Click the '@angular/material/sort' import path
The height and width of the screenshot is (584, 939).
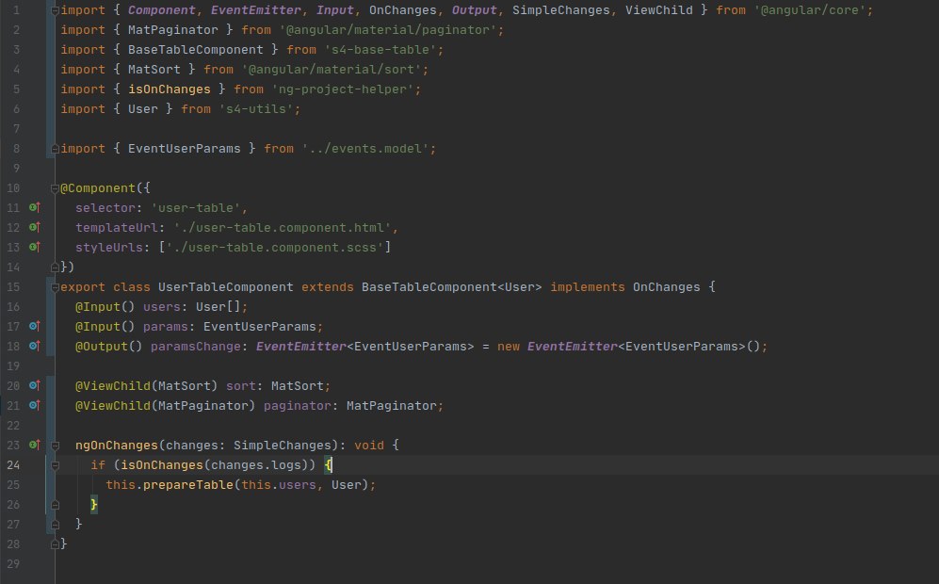pos(332,70)
